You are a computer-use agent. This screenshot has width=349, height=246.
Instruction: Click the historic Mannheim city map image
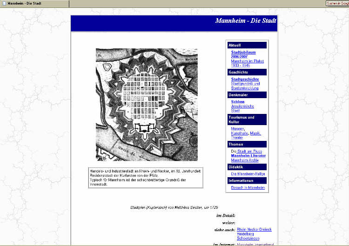pyautogui.click(x=147, y=105)
